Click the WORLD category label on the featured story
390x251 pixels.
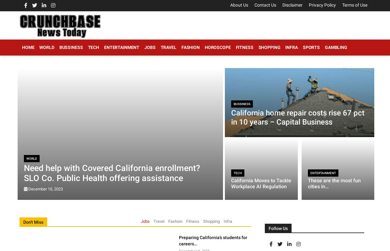pos(32,159)
